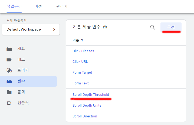This screenshot has height=125, width=194.
Task: Click the 현재 작업공간 label
Action: click(x=16, y=21)
